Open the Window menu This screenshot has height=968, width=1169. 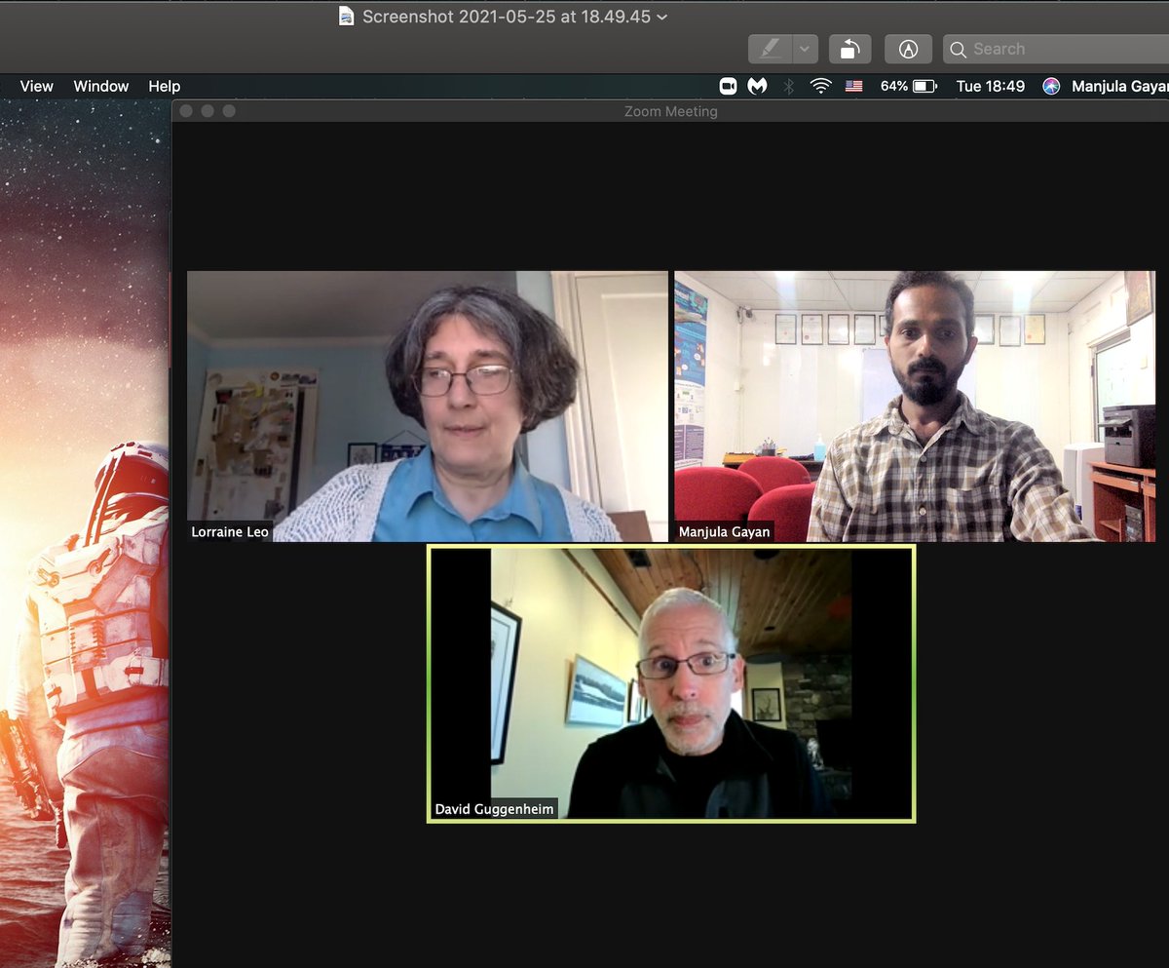coord(101,86)
